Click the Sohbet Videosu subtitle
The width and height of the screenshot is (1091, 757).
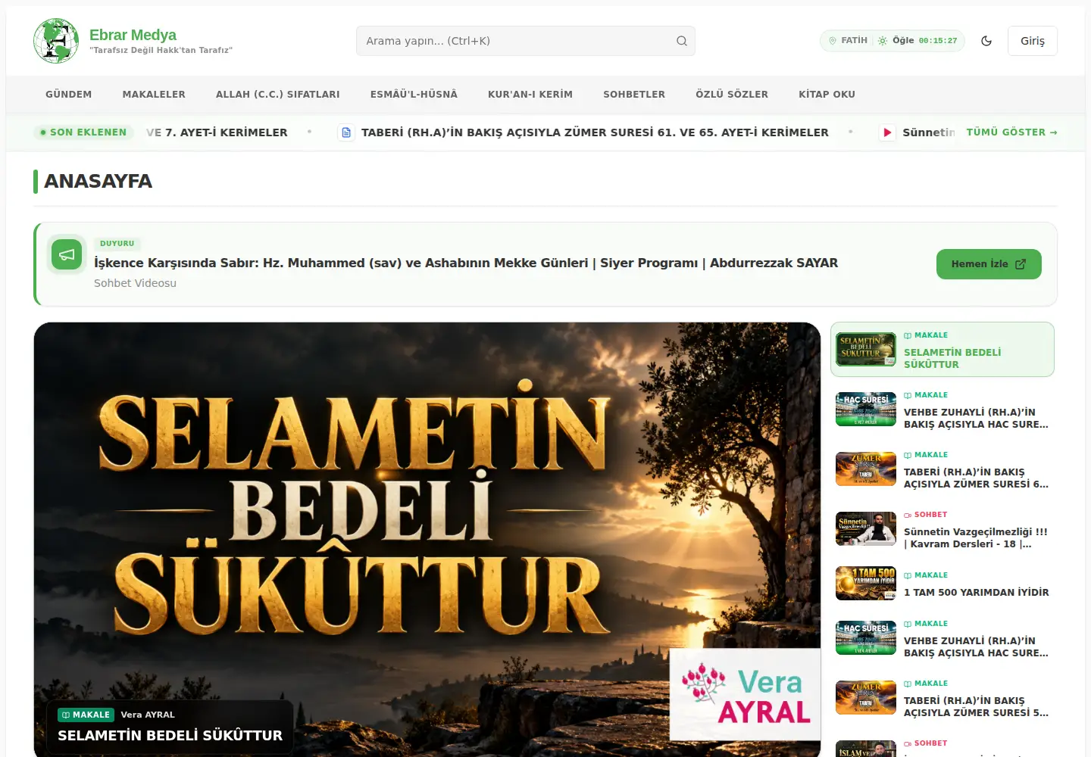coord(135,283)
